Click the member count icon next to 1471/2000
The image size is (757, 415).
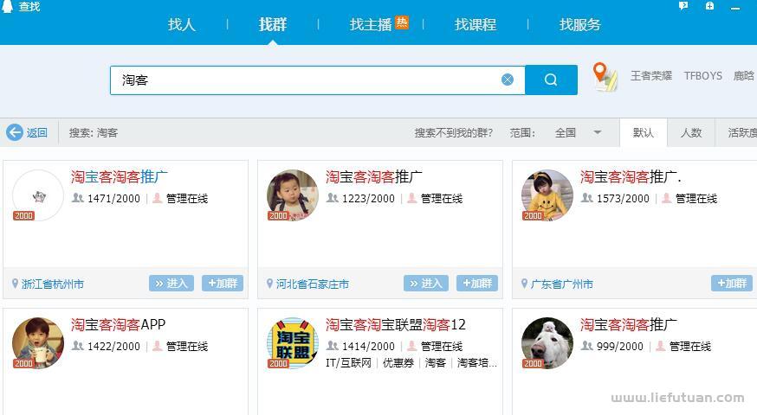(x=78, y=198)
